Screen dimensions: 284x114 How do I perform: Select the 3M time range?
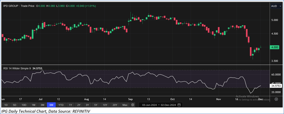pyautogui.click(x=42, y=105)
